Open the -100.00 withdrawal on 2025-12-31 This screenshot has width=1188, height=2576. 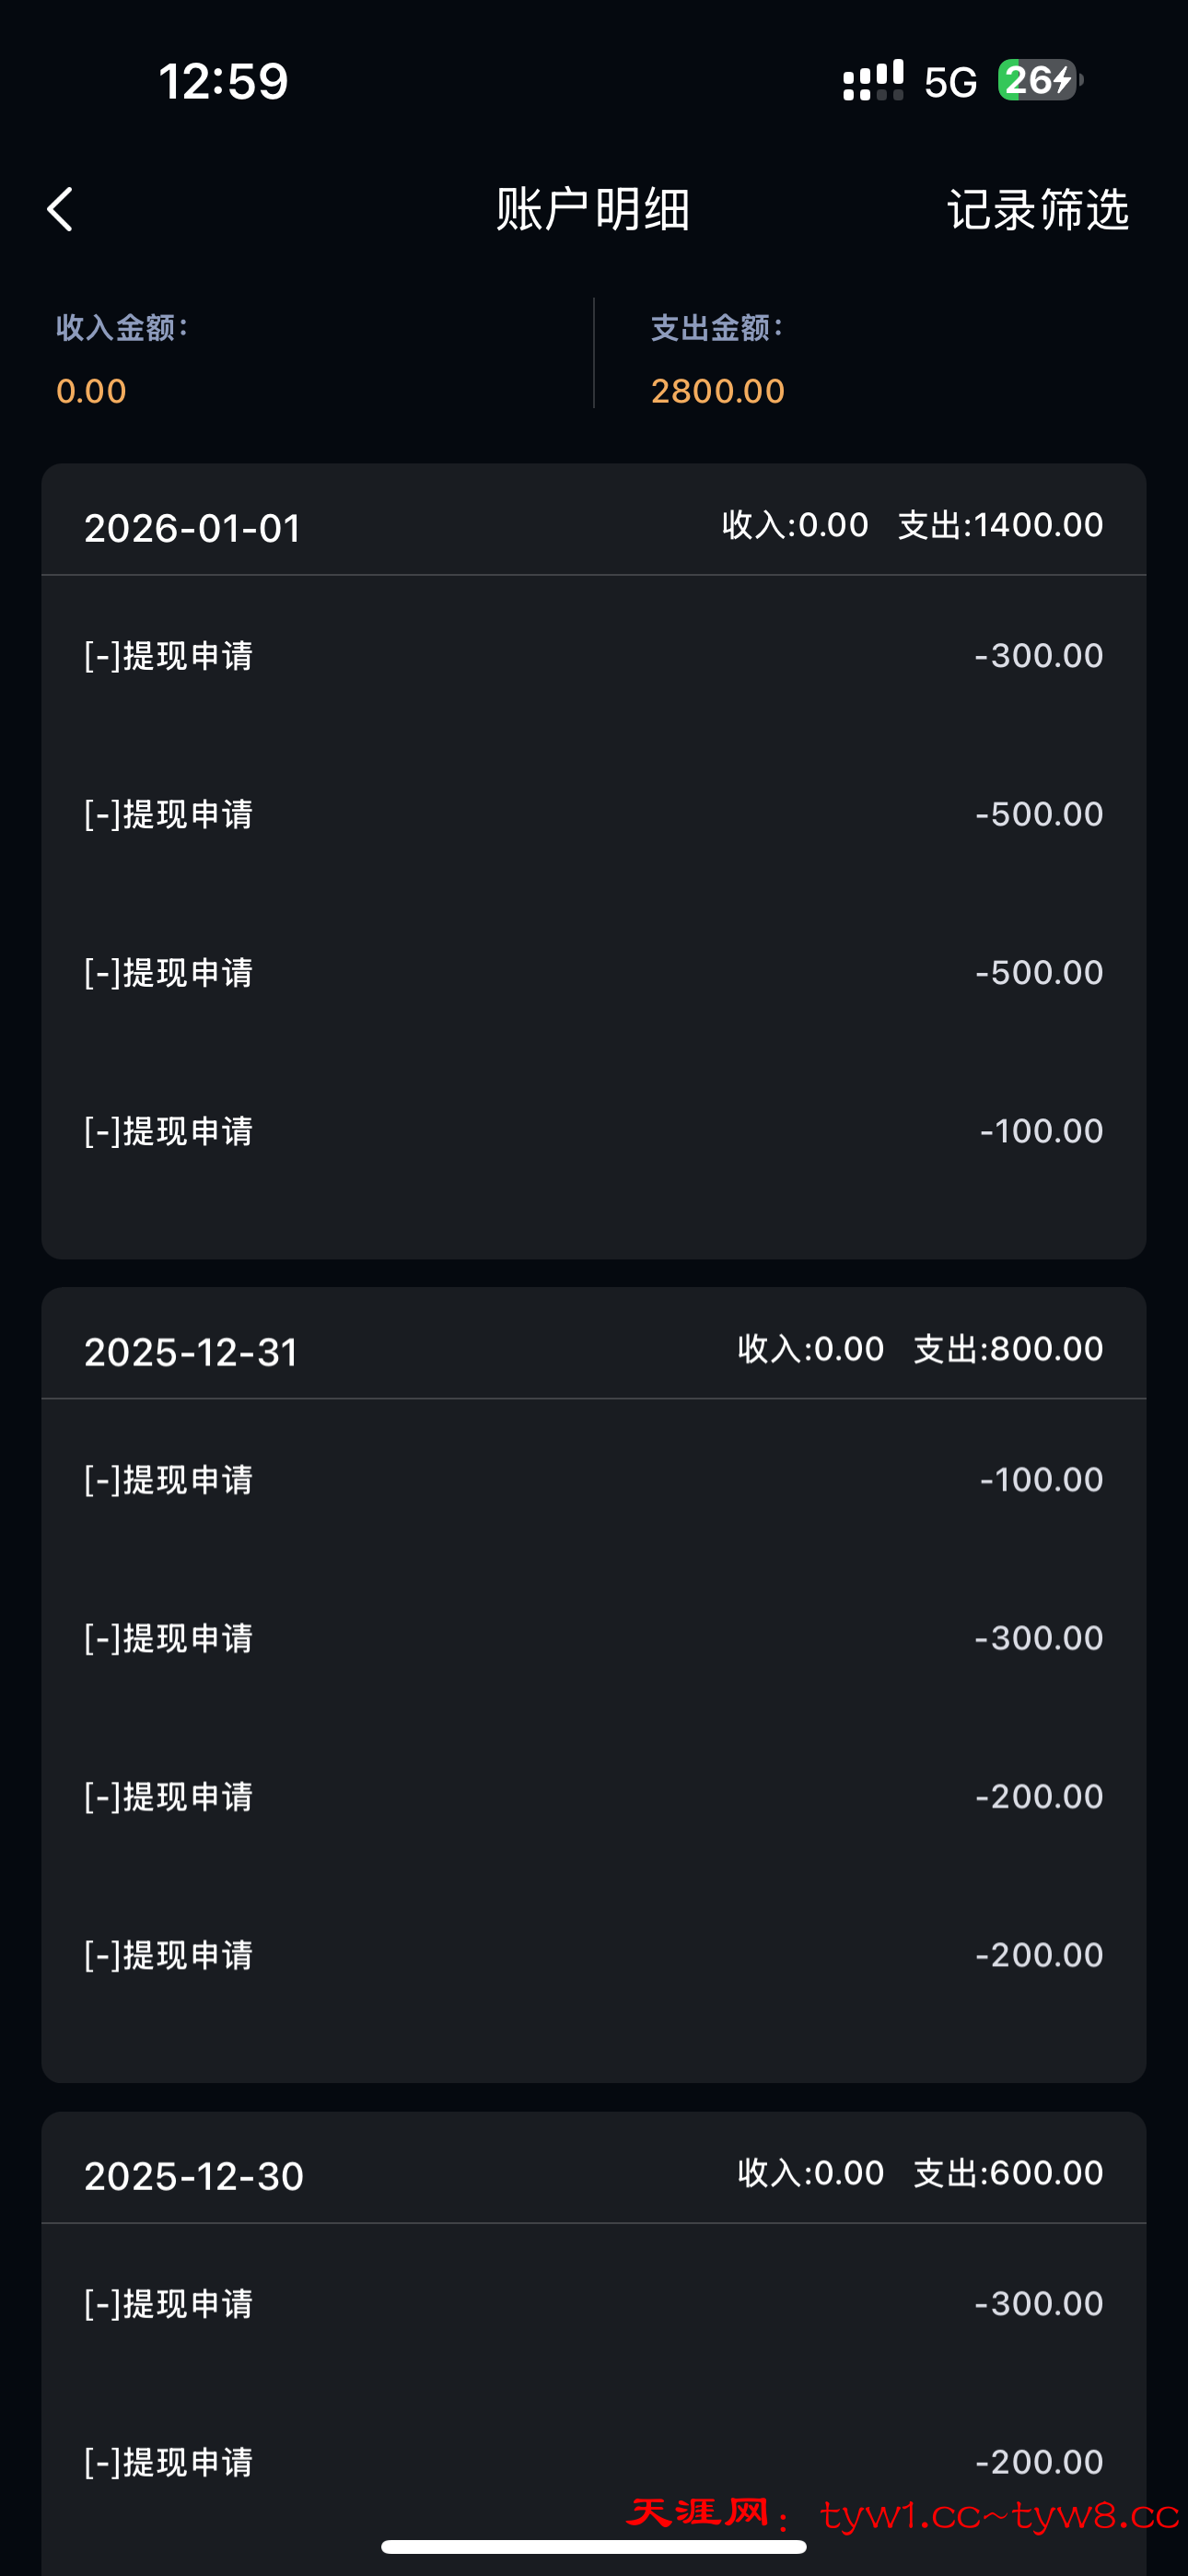pyautogui.click(x=593, y=1480)
